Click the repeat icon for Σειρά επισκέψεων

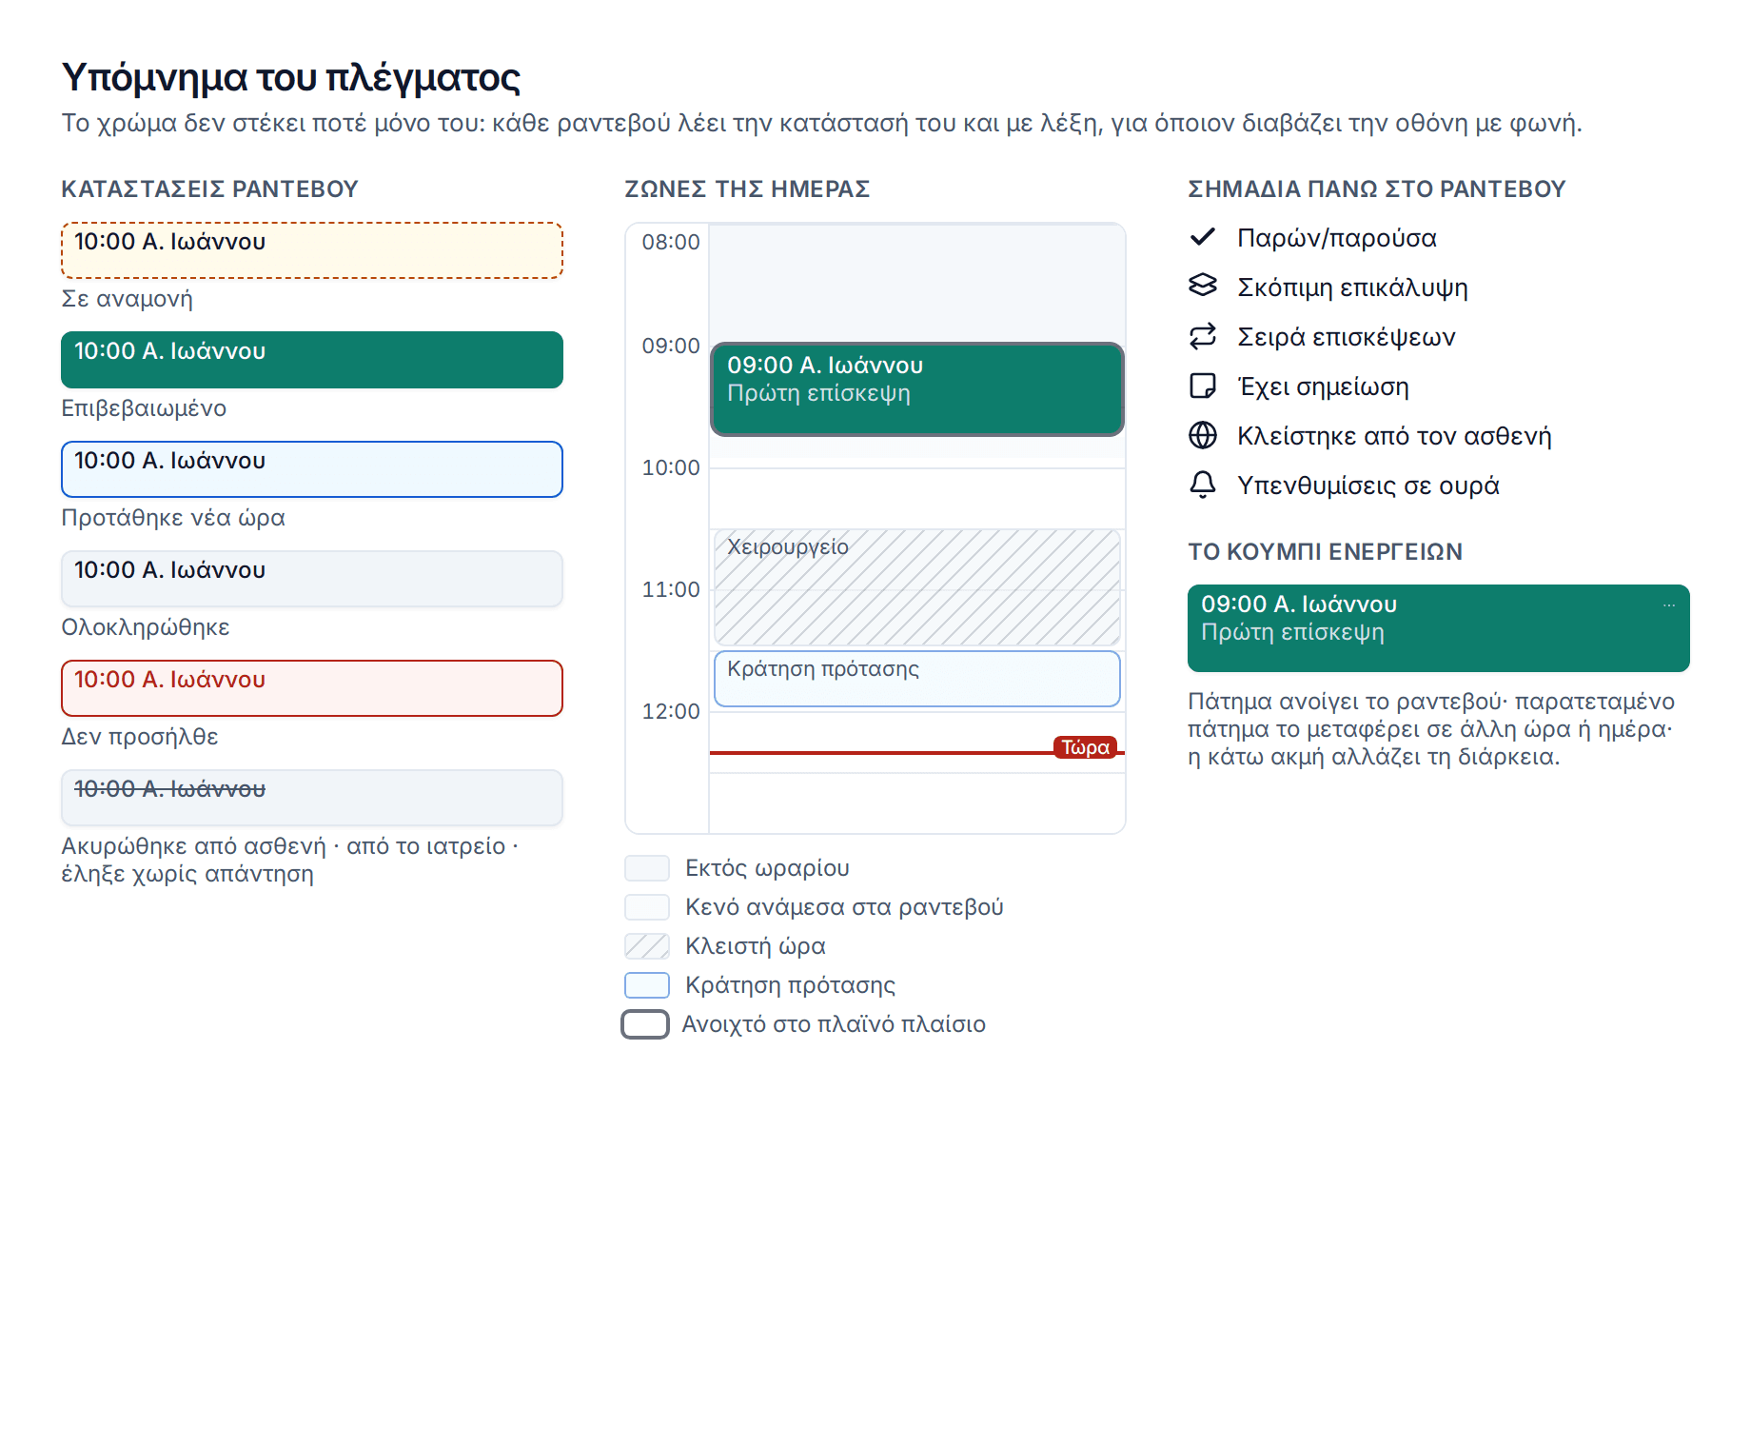[x=1203, y=336]
